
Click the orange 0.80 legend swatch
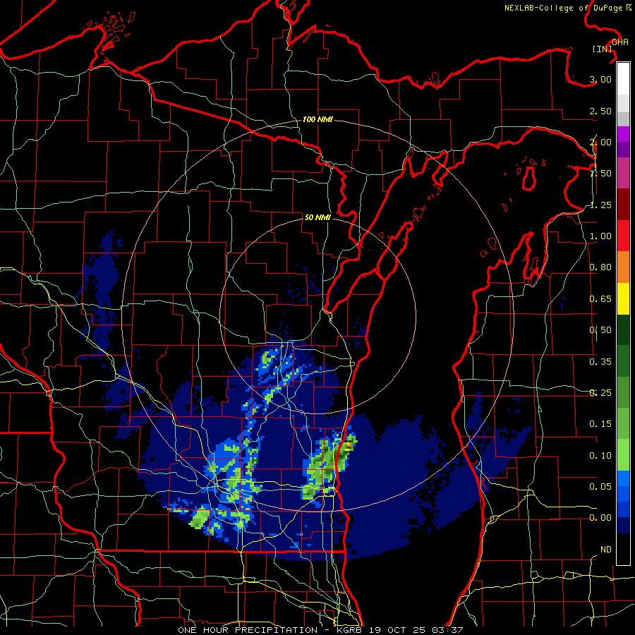point(623,267)
